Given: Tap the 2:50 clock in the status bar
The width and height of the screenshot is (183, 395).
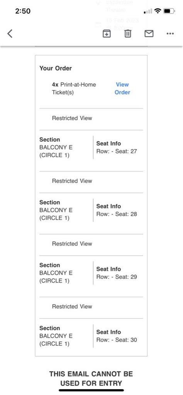Looking at the screenshot, I should (23, 11).
